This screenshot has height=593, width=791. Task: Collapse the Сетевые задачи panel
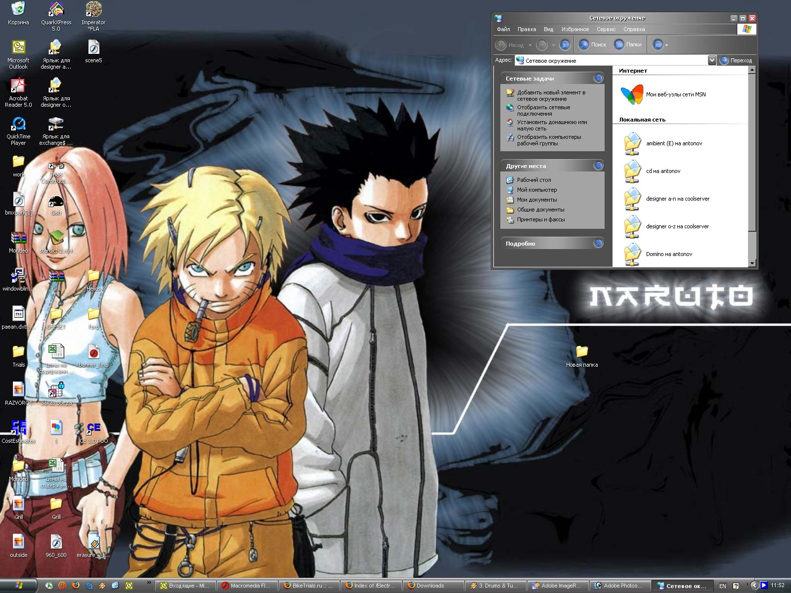[598, 78]
